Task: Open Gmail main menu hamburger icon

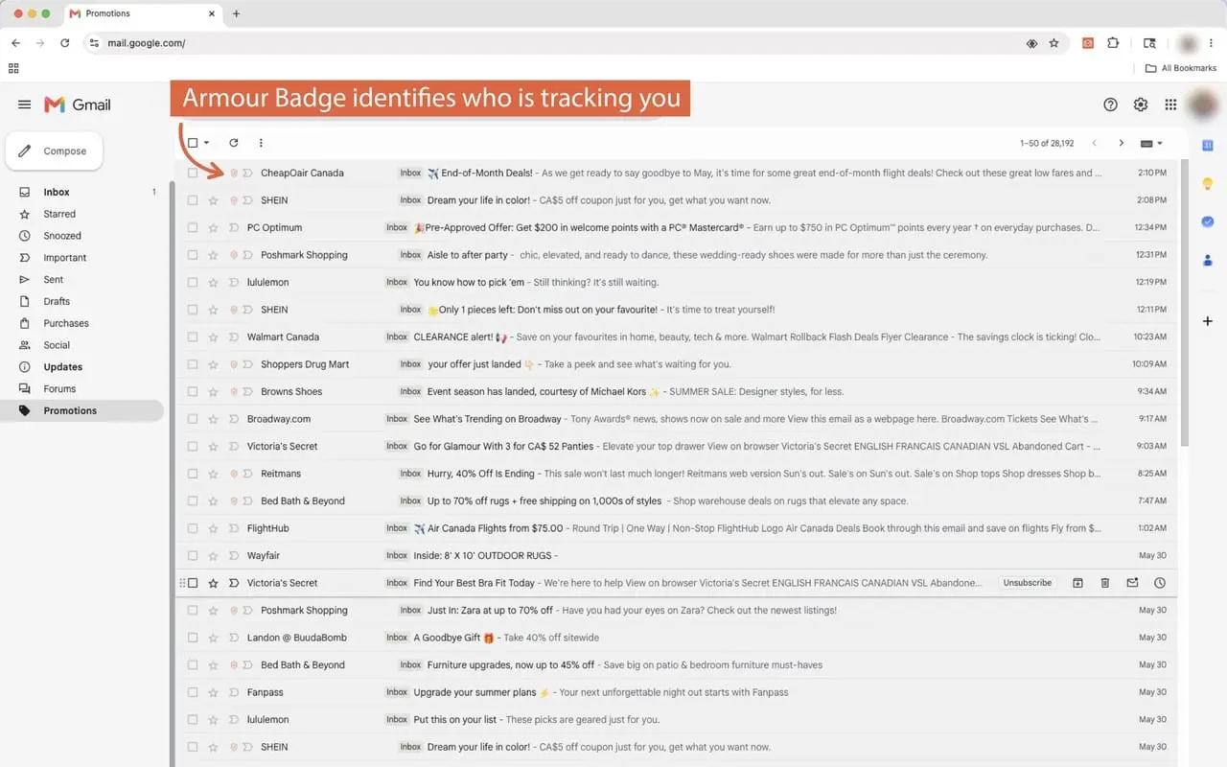Action: pyautogui.click(x=25, y=105)
